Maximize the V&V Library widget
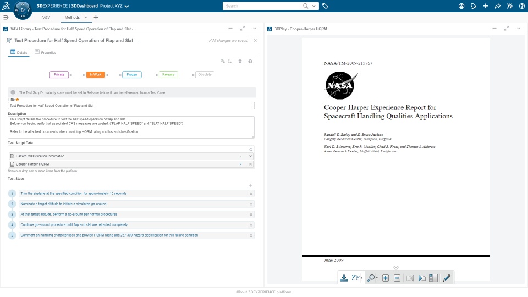This screenshot has height=297, width=528. click(x=243, y=29)
